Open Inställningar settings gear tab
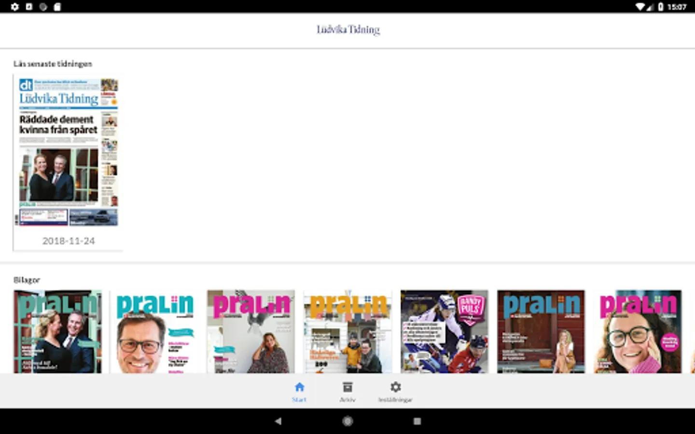This screenshot has width=695, height=434. pyautogui.click(x=395, y=392)
